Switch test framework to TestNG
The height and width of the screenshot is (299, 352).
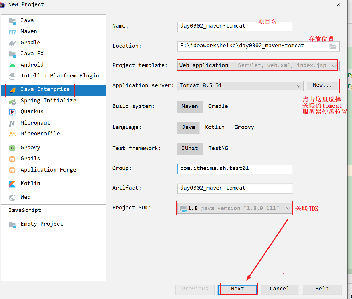(218, 148)
